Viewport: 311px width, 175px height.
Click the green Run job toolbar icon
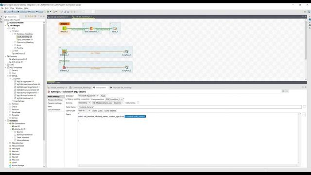(x=48, y=12)
